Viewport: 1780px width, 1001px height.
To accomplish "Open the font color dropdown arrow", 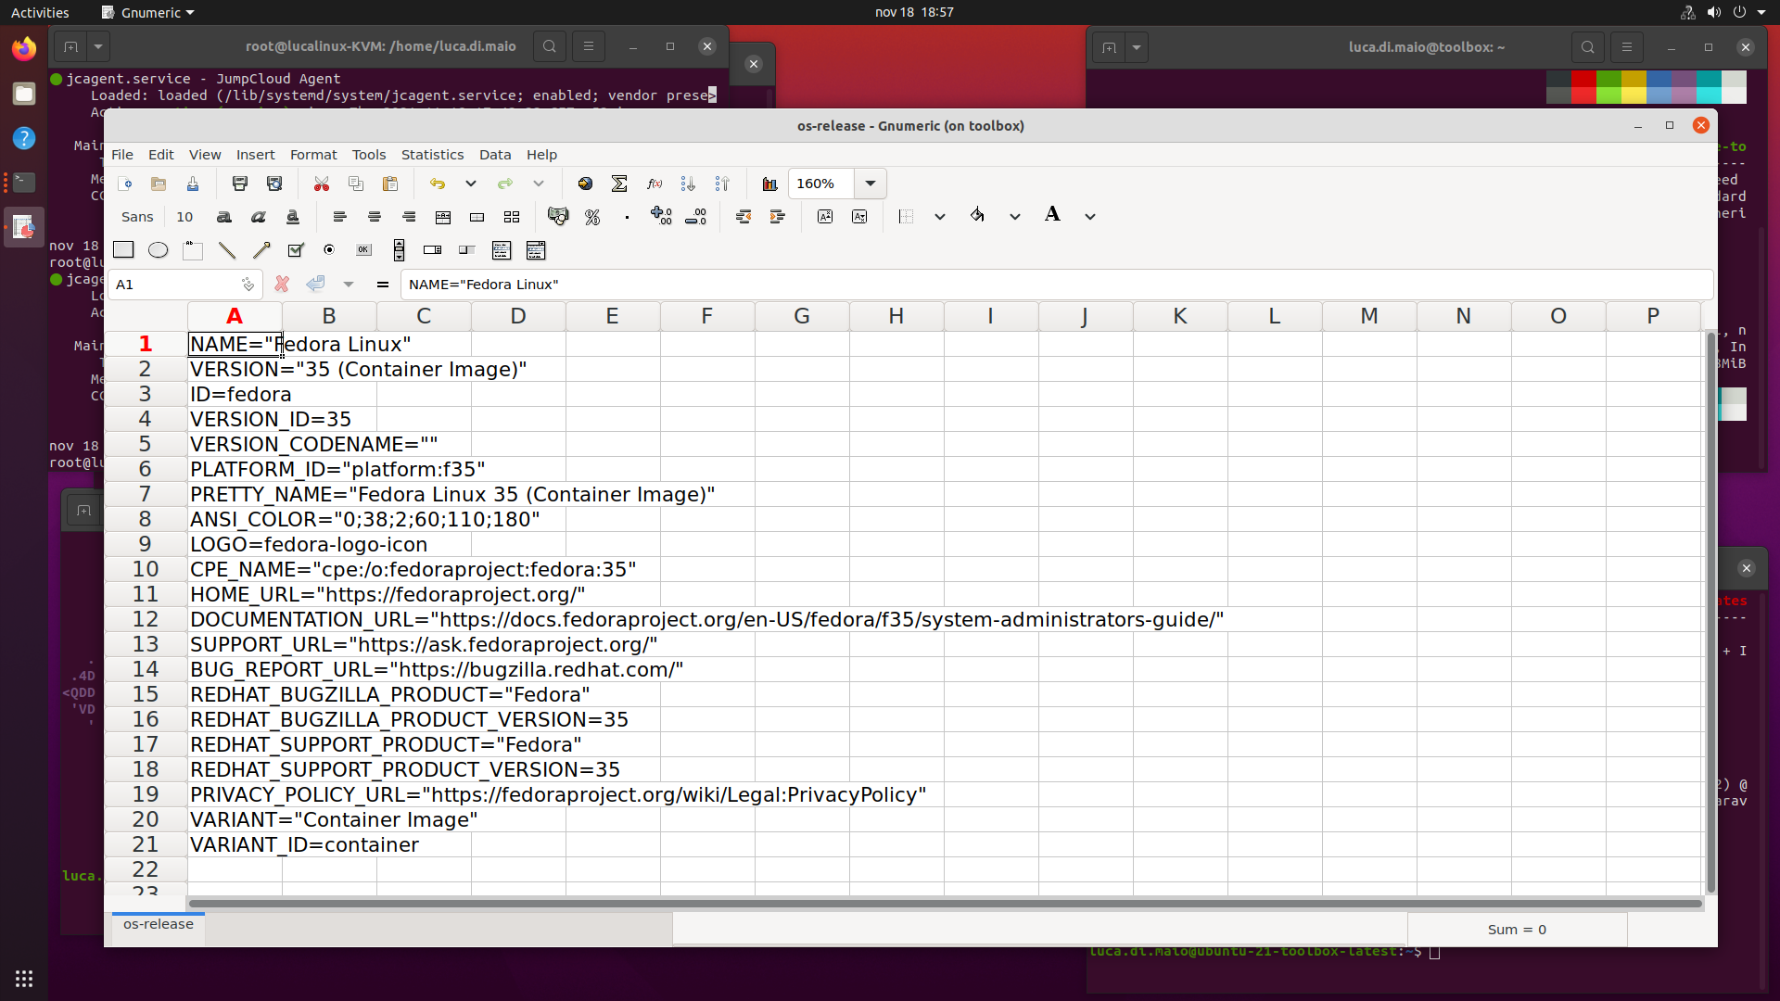I will pyautogui.click(x=1090, y=217).
